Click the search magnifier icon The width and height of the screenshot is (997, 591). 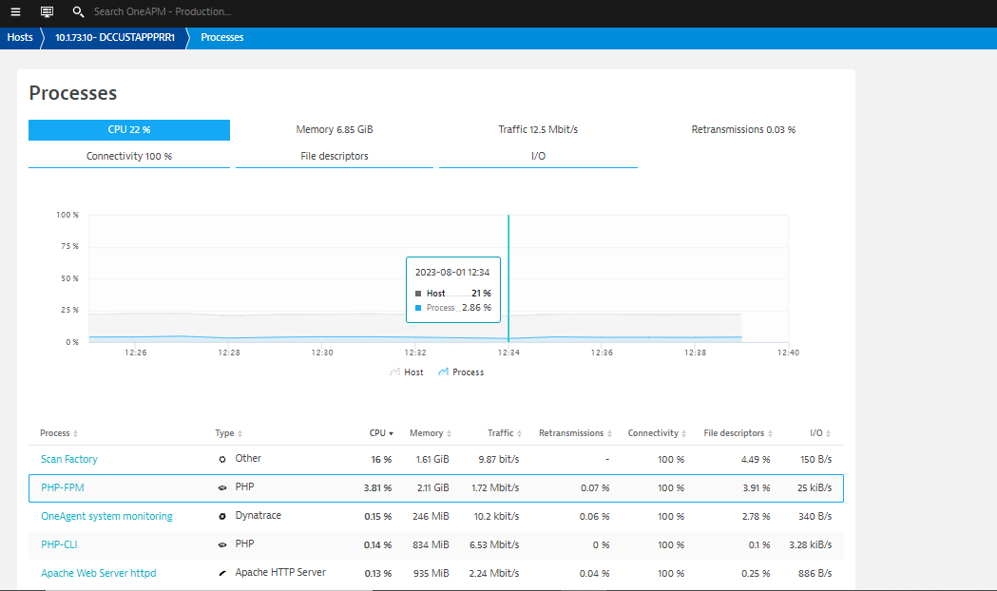(x=79, y=12)
